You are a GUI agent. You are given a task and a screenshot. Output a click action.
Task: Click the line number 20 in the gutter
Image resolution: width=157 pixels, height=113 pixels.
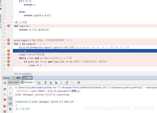[x=4, y=48]
